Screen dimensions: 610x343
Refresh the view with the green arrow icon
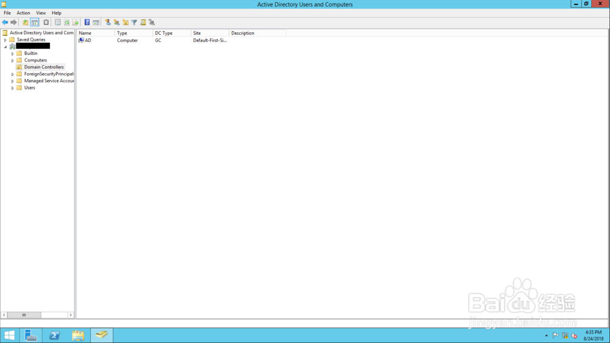point(66,23)
